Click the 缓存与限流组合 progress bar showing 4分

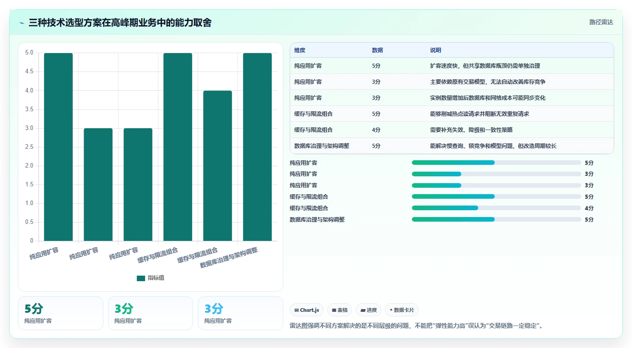pyautogui.click(x=497, y=208)
